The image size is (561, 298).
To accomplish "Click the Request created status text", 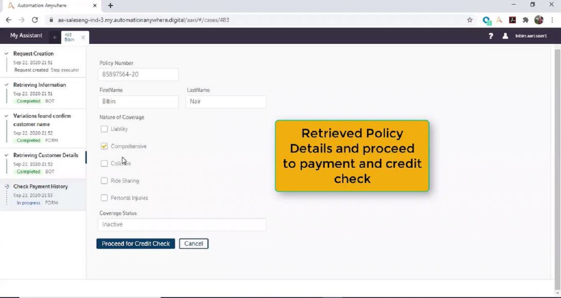I will tap(31, 70).
